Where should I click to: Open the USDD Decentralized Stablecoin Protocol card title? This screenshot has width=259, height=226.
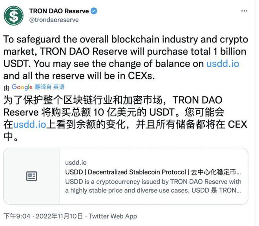153,172
